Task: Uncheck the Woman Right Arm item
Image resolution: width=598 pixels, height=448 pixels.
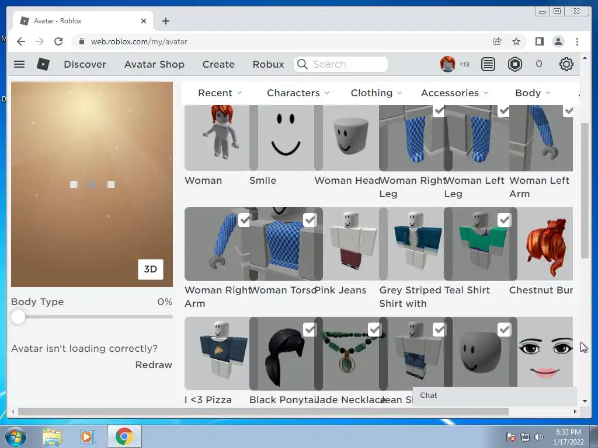Action: click(x=245, y=220)
